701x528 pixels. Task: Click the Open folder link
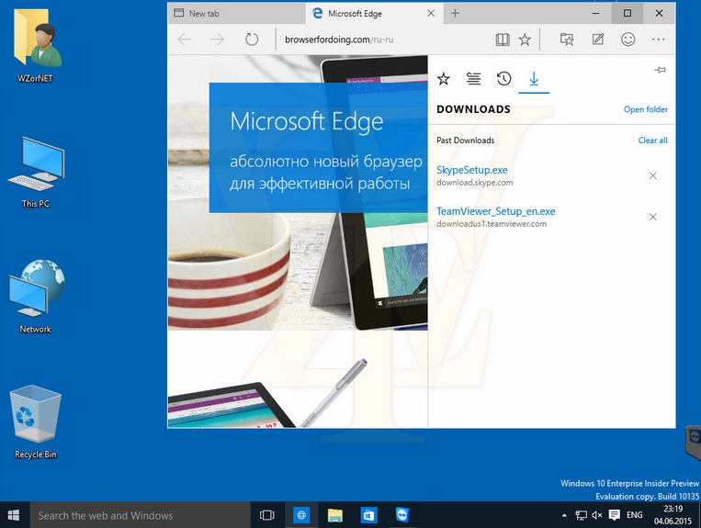click(x=645, y=109)
